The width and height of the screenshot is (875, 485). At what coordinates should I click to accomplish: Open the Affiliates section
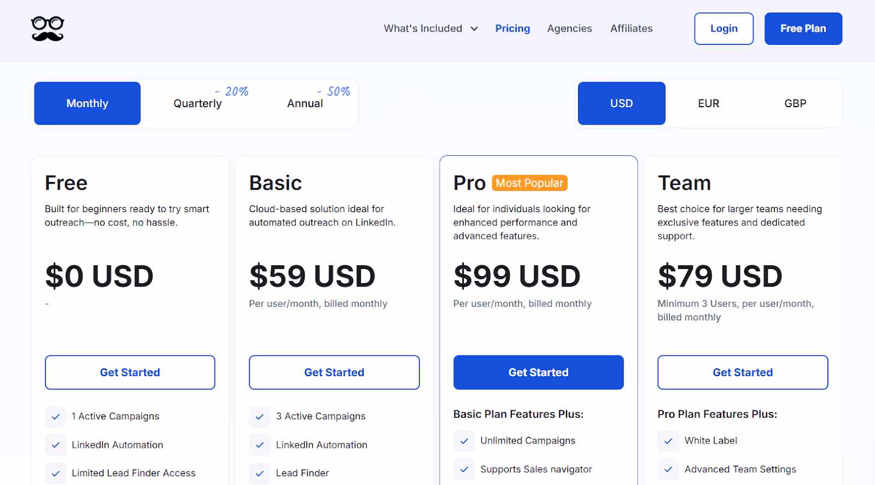[x=631, y=28]
